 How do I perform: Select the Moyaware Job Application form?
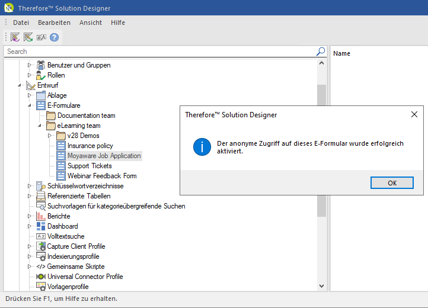point(104,156)
